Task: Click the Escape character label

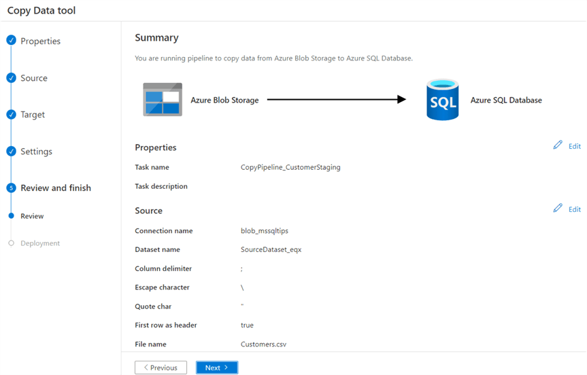Action: pyautogui.click(x=162, y=287)
